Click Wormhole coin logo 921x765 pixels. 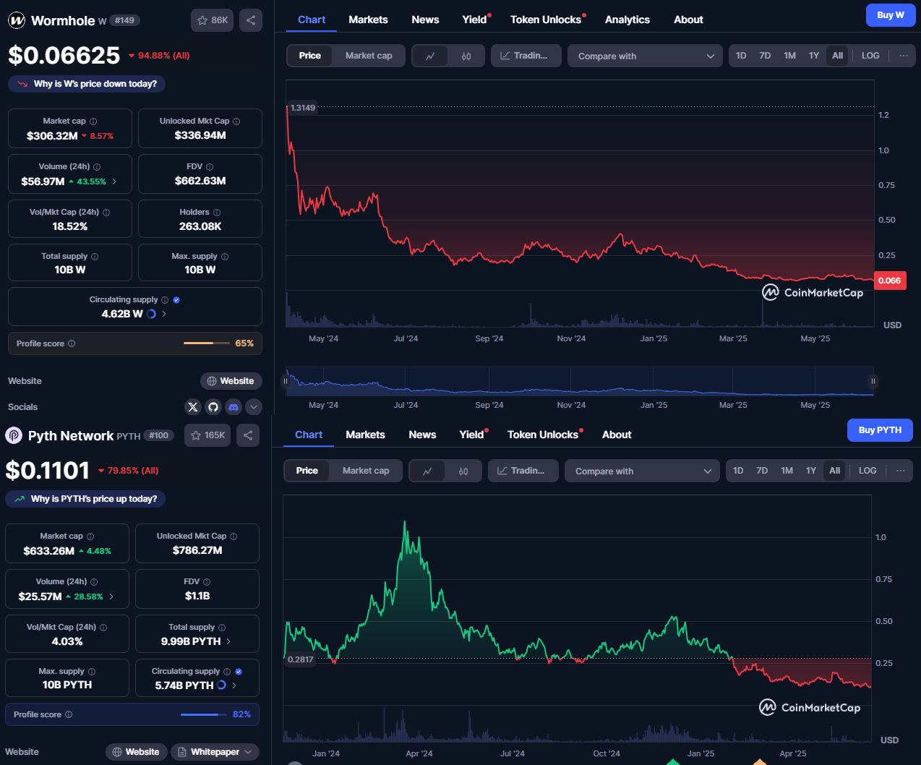tap(17, 20)
